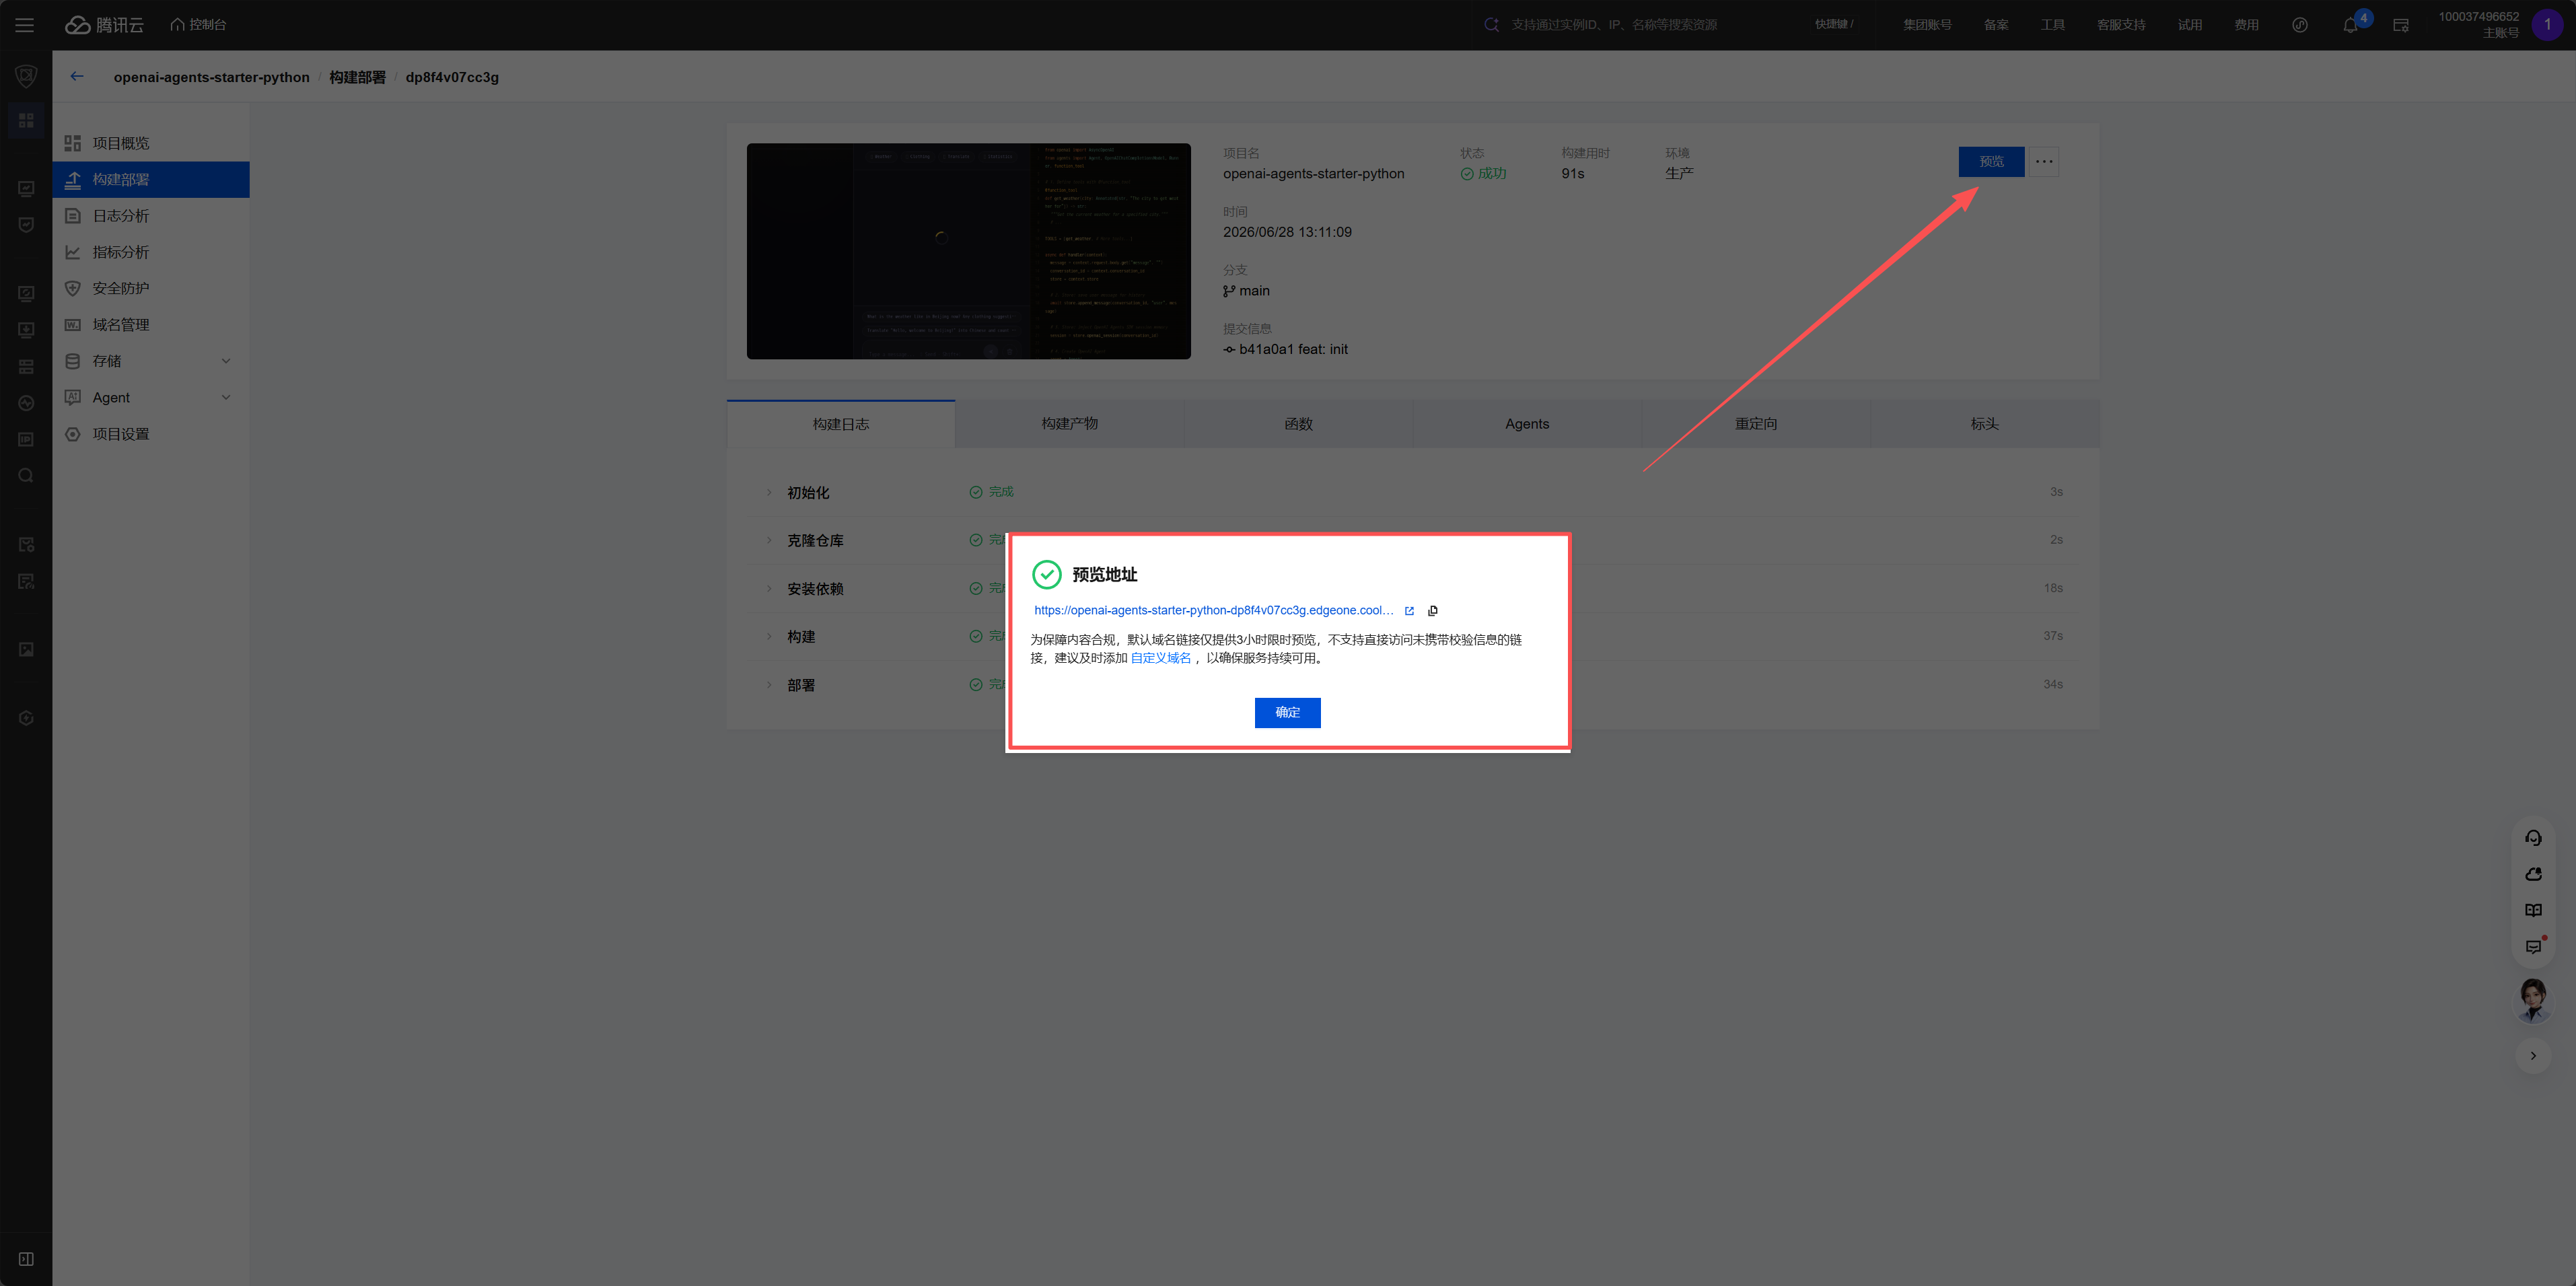2576x1286 pixels.
Task: Open the preview URL link in the dialog
Action: click(x=1213, y=611)
